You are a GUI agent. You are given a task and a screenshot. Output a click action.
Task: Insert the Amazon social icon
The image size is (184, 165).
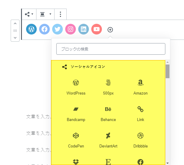tap(140, 87)
